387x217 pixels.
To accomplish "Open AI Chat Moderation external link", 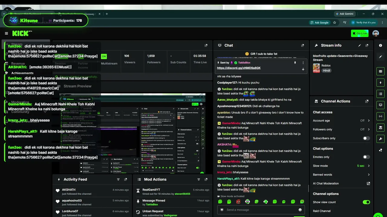I will (x=368, y=184).
